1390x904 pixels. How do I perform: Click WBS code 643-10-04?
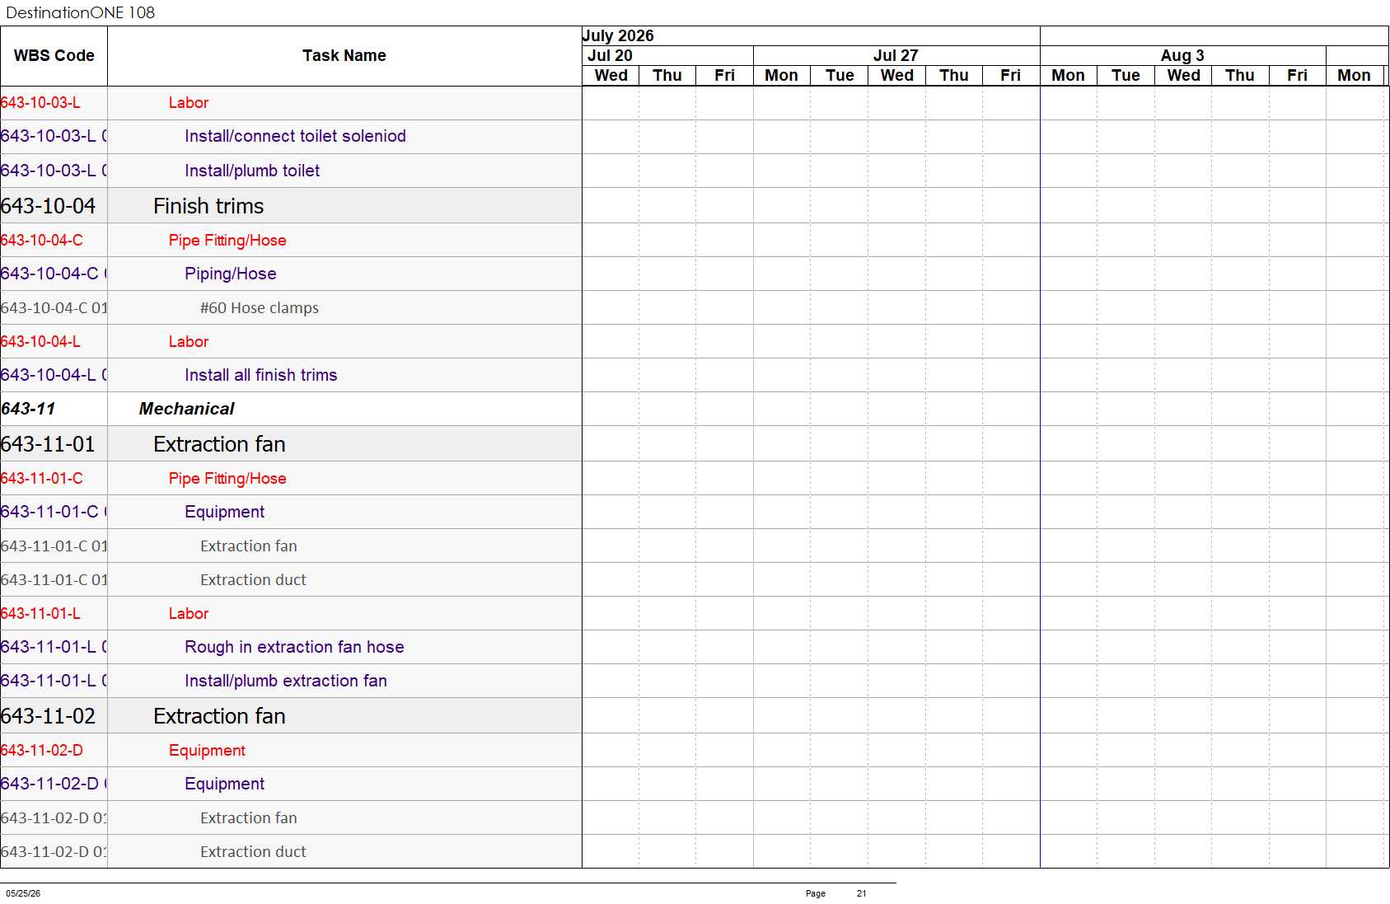(x=48, y=206)
